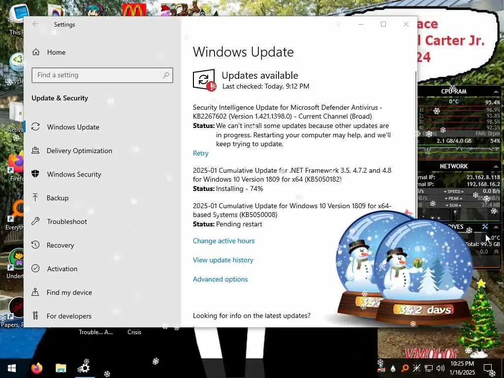Click the Find my device person icon
The image size is (504, 378).
coord(35,292)
